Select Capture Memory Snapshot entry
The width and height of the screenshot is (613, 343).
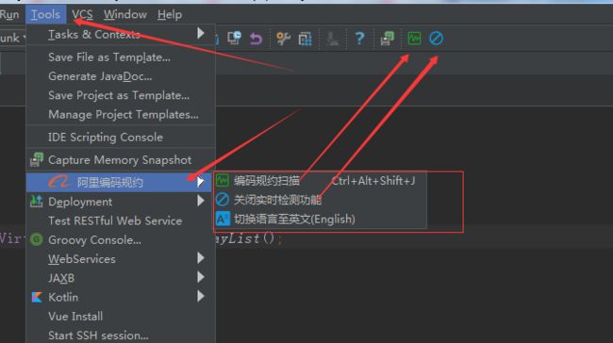[x=121, y=160]
